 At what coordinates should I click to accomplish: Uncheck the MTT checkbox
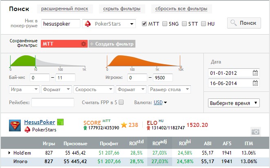pyautogui.click(x=144, y=24)
